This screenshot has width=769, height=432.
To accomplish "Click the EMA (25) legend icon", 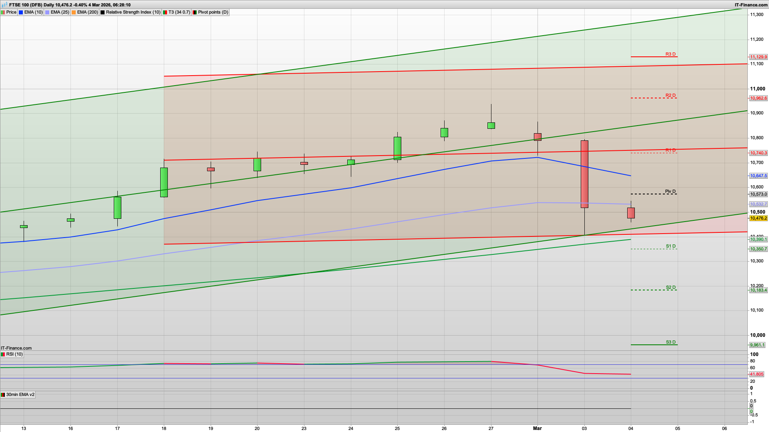I will coord(46,12).
